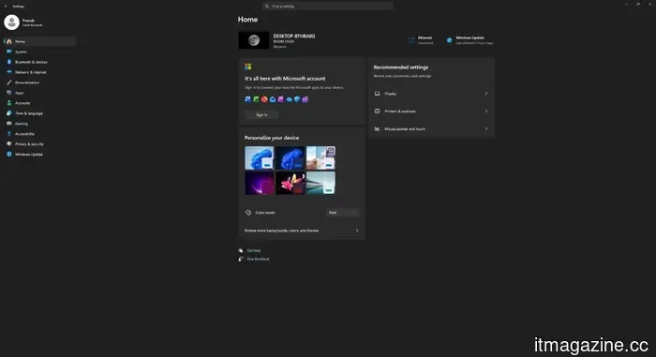Click the OneDrive cloud app icon
656x357 pixels.
[x=289, y=99]
